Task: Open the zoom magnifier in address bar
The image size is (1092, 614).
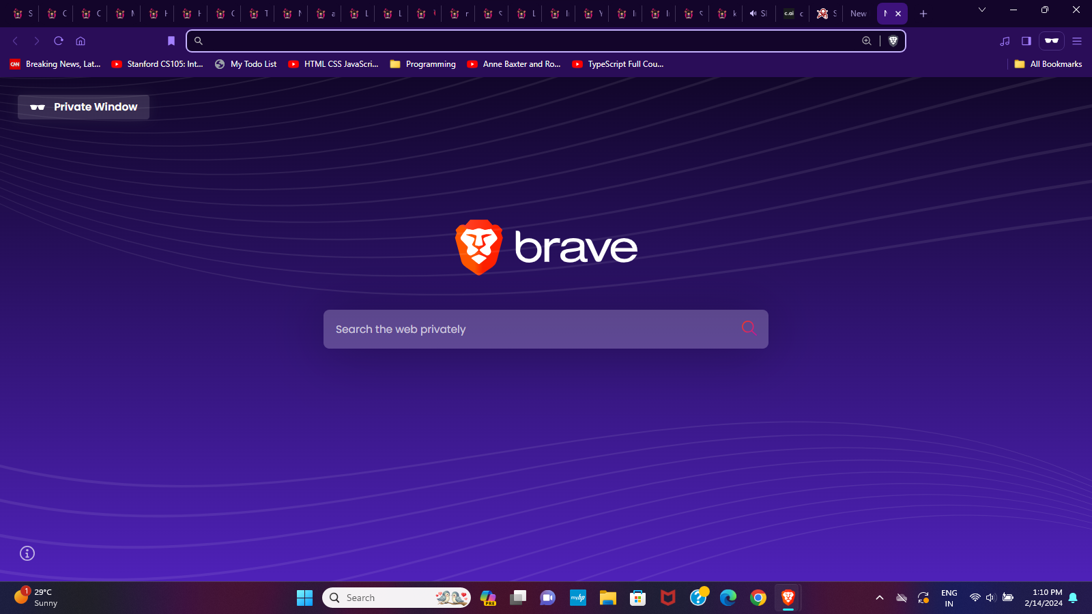Action: [x=867, y=41]
